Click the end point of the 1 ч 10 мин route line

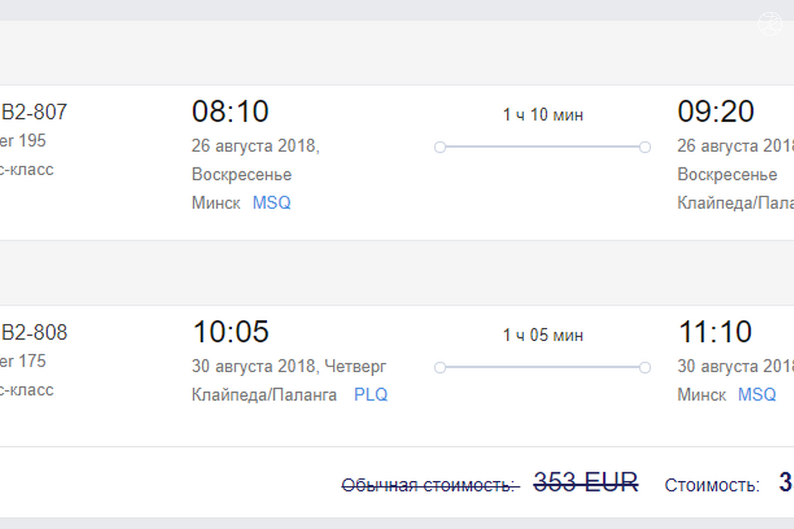coord(645,147)
